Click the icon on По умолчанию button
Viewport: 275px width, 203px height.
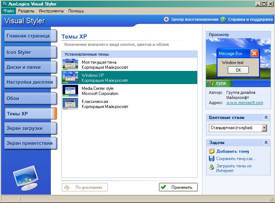[67, 187]
